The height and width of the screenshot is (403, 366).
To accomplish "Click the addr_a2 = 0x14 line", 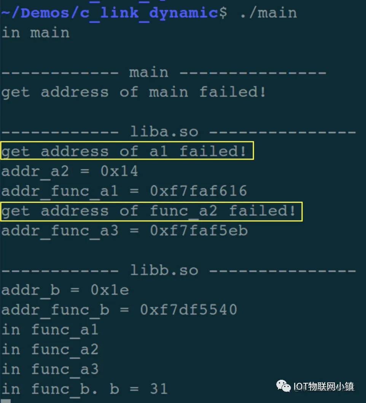I will (x=70, y=171).
